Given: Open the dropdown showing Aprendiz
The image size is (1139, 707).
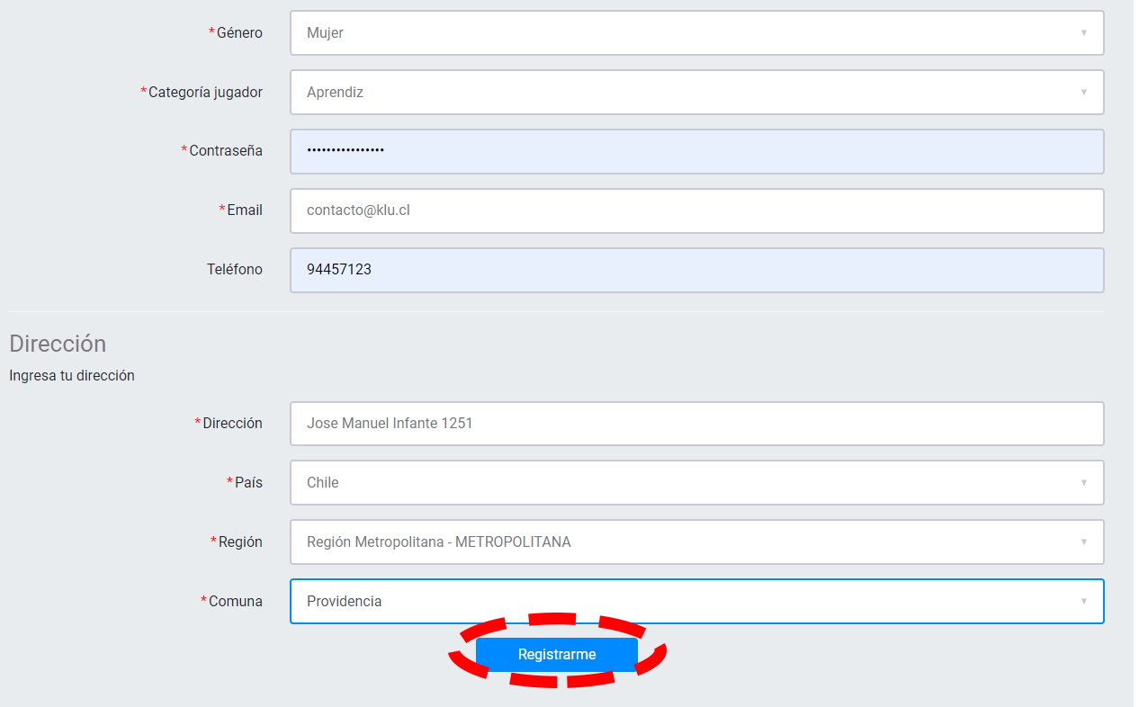Looking at the screenshot, I should pyautogui.click(x=684, y=93).
